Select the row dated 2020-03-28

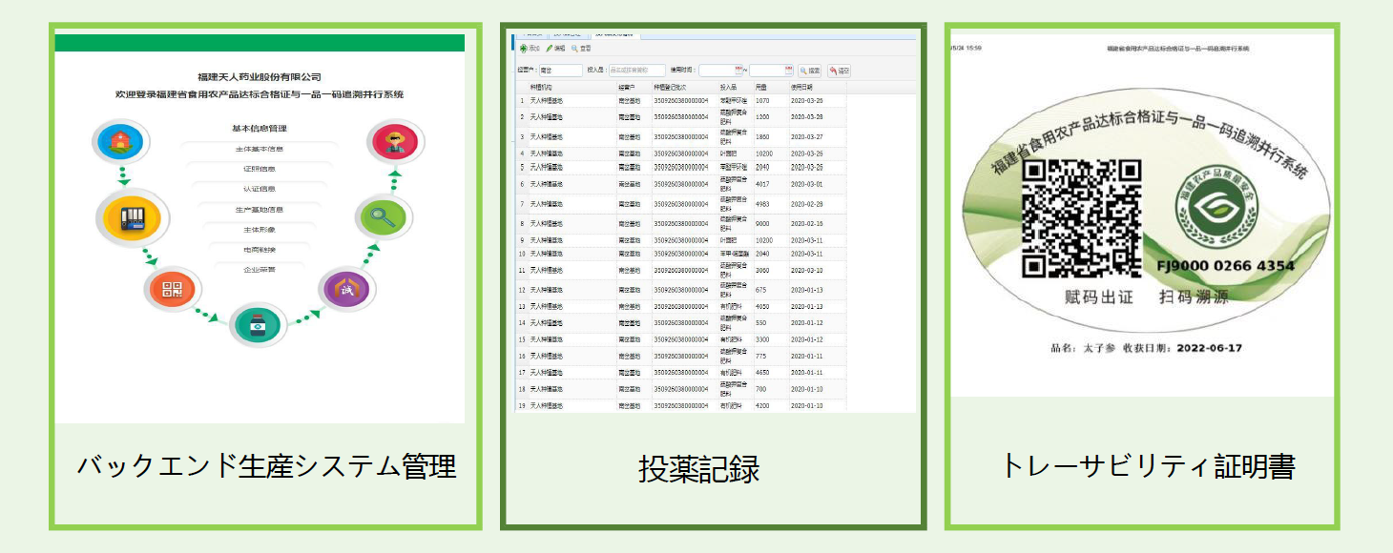(680, 116)
